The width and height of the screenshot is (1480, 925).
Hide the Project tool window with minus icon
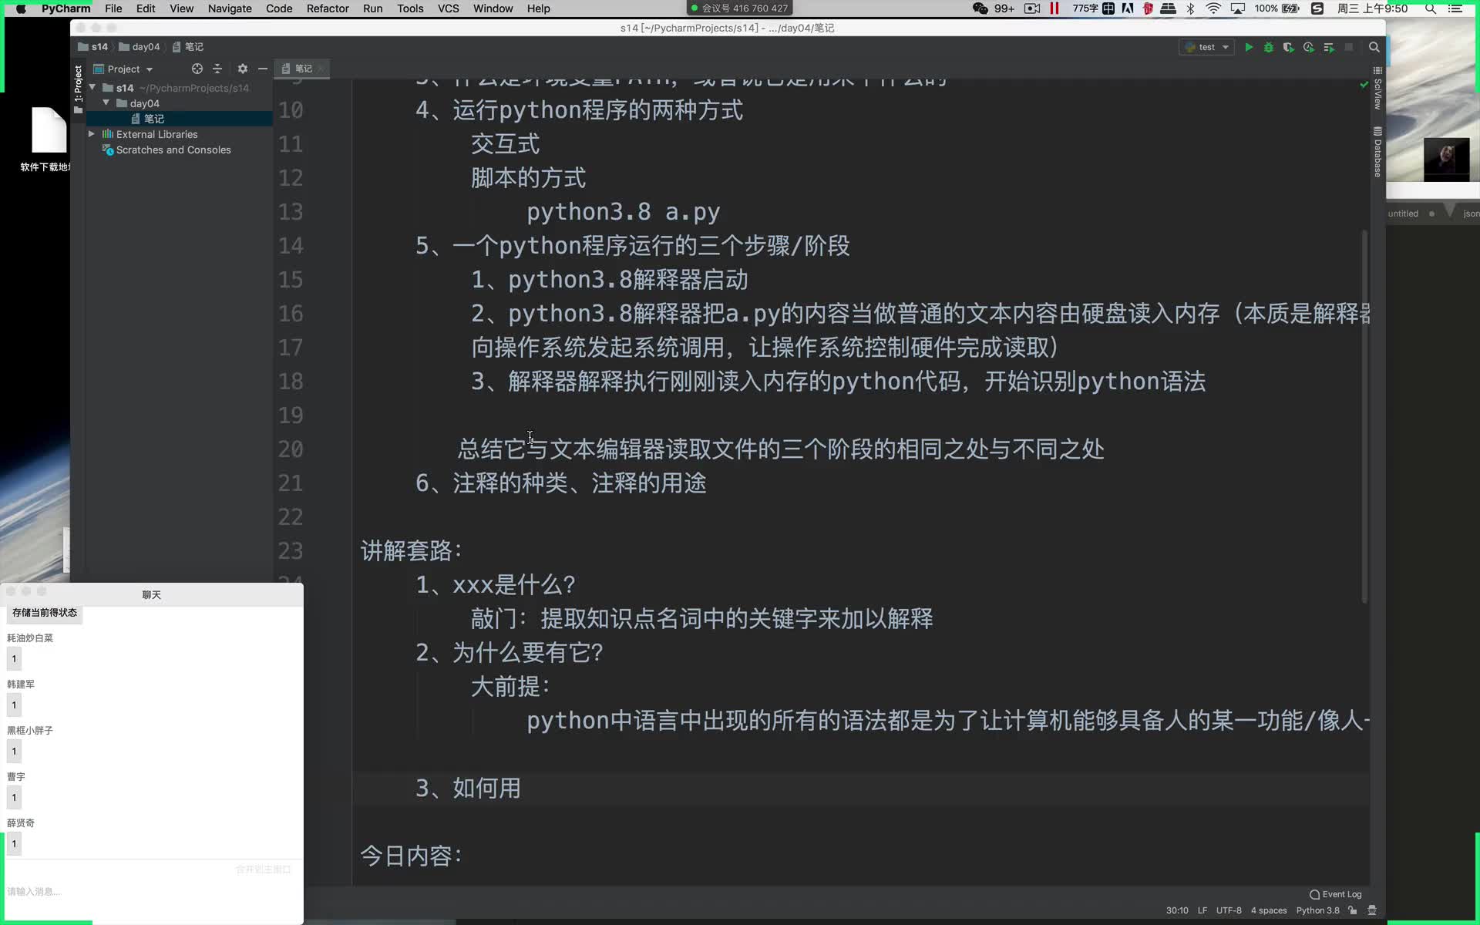pos(263,69)
